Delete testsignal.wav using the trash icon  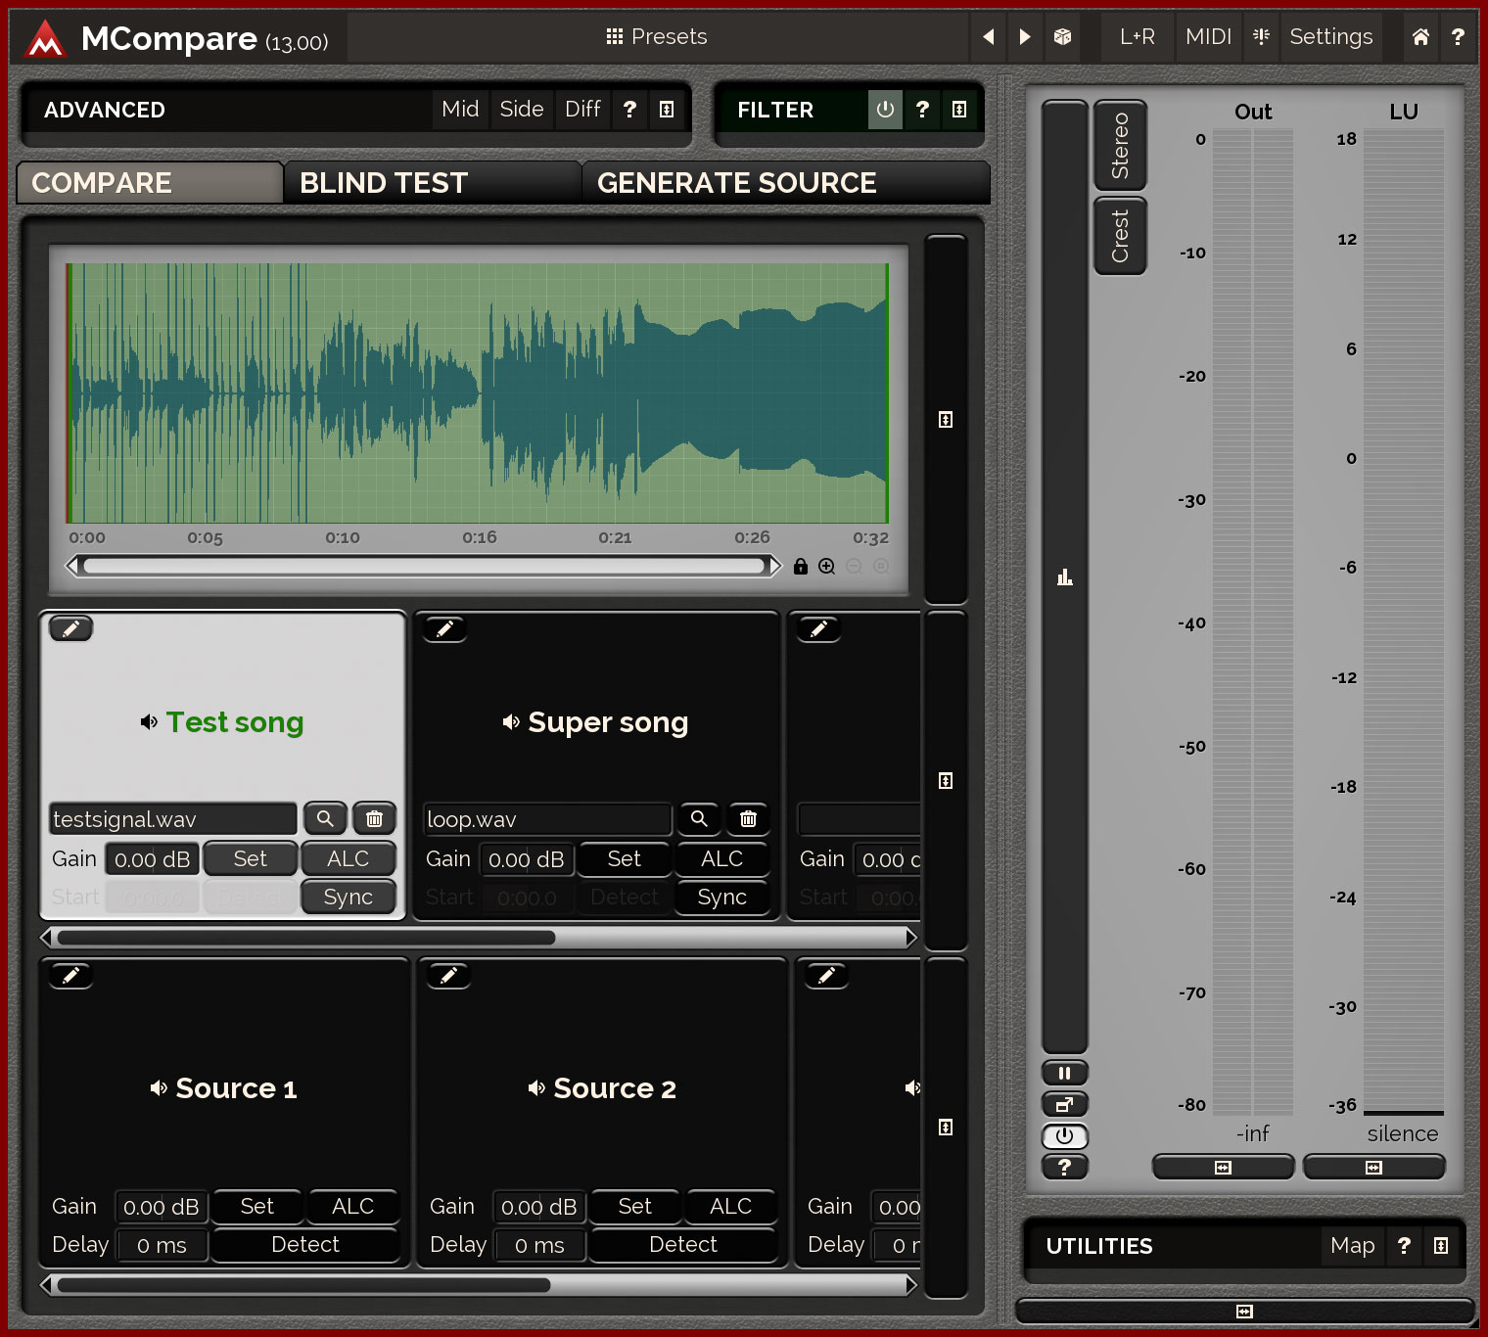[374, 819]
